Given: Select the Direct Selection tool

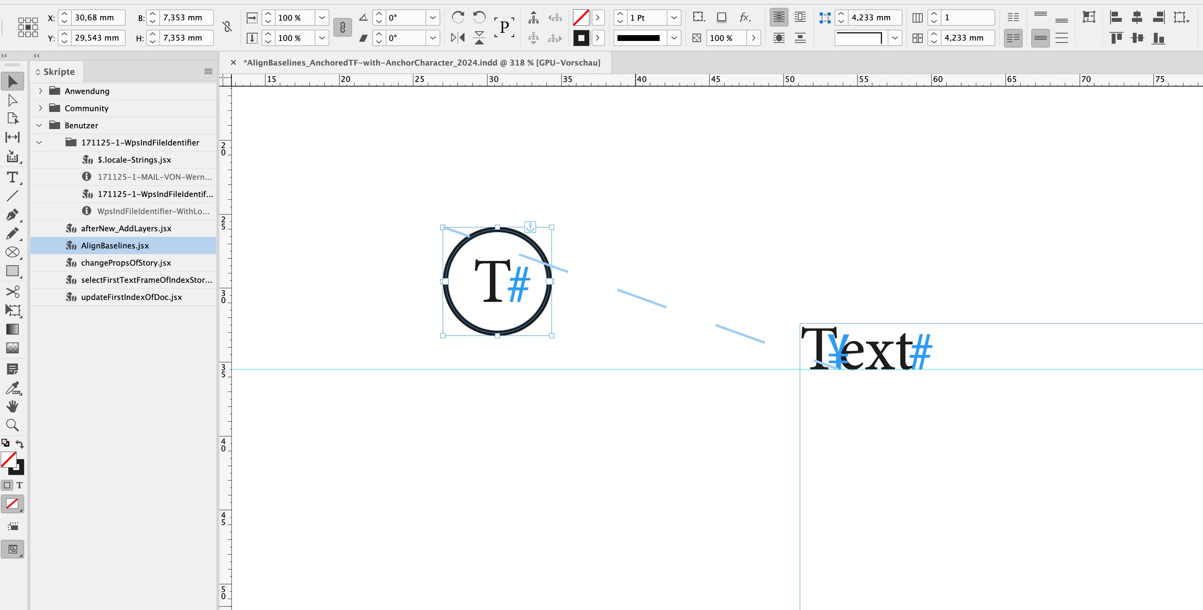Looking at the screenshot, I should (x=12, y=100).
